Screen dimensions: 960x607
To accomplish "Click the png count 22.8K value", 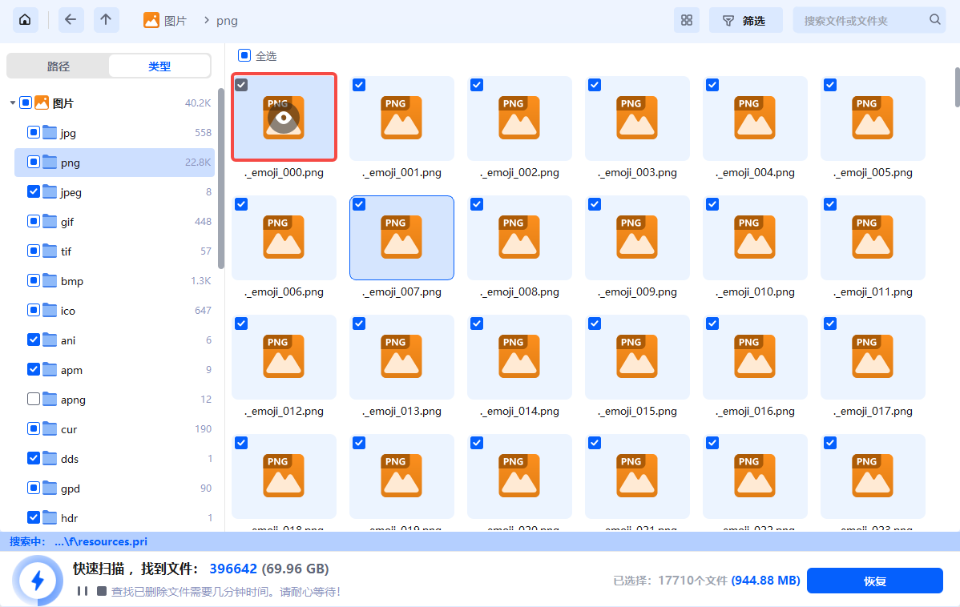I will 198,162.
